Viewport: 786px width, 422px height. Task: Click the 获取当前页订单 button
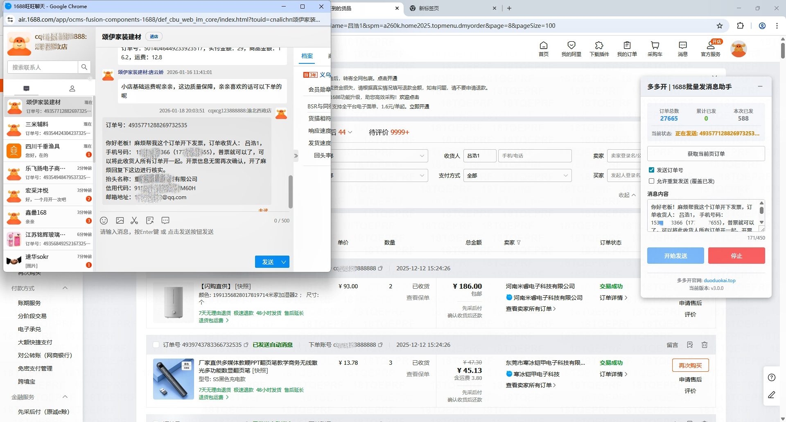(706, 153)
